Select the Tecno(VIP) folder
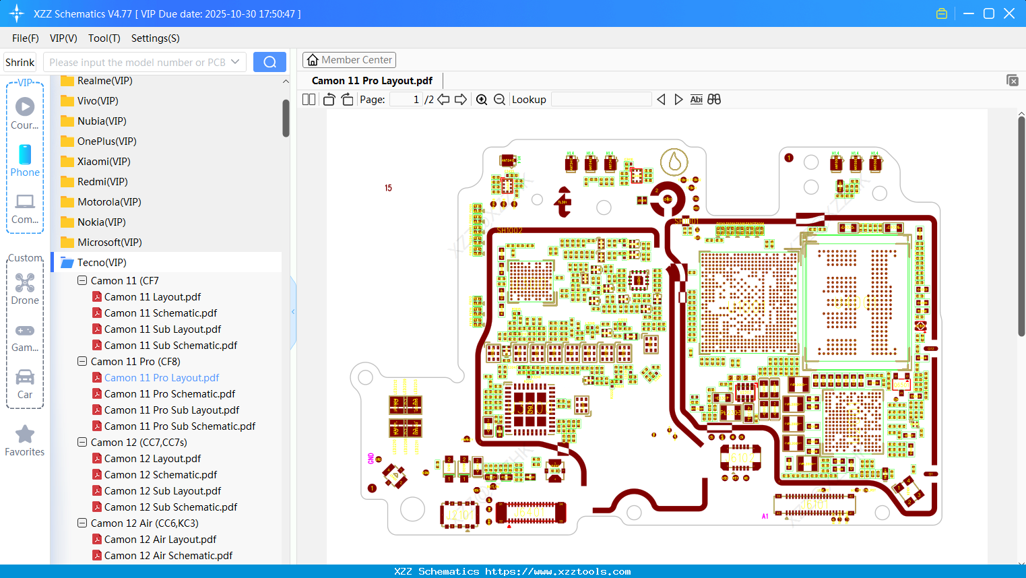This screenshot has height=578, width=1026. point(102,263)
